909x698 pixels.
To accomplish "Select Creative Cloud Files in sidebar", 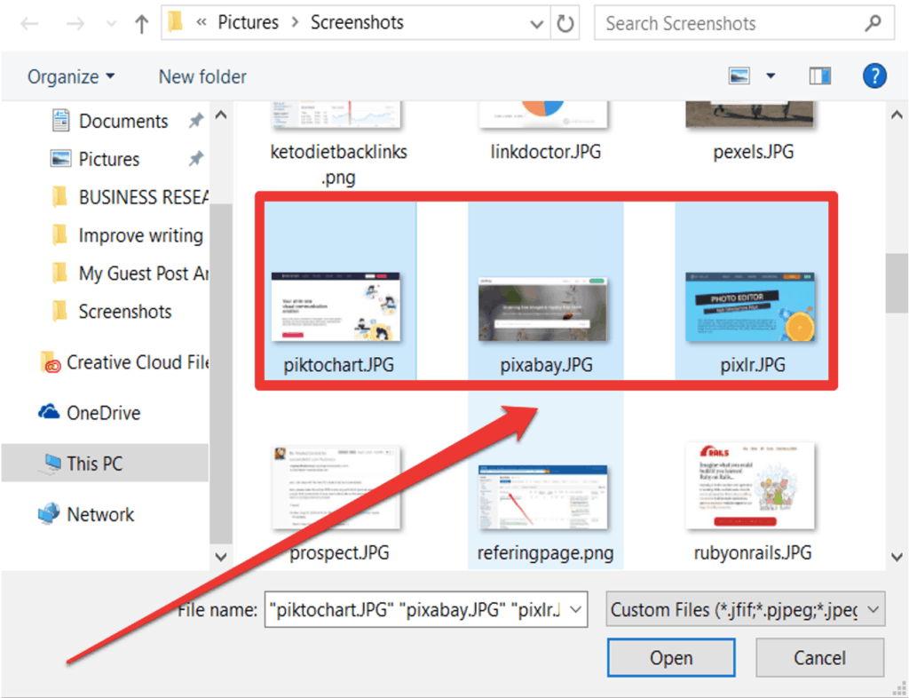I will (124, 362).
